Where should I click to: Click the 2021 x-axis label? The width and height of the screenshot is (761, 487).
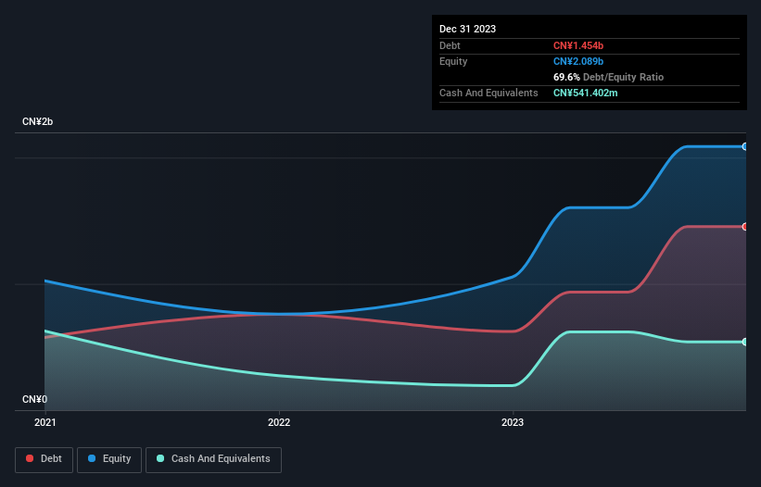pos(44,423)
